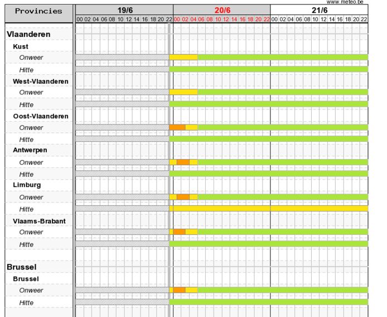The image size is (387, 317).
Task: Click the Vlaanderen region heading
Action: (28, 34)
